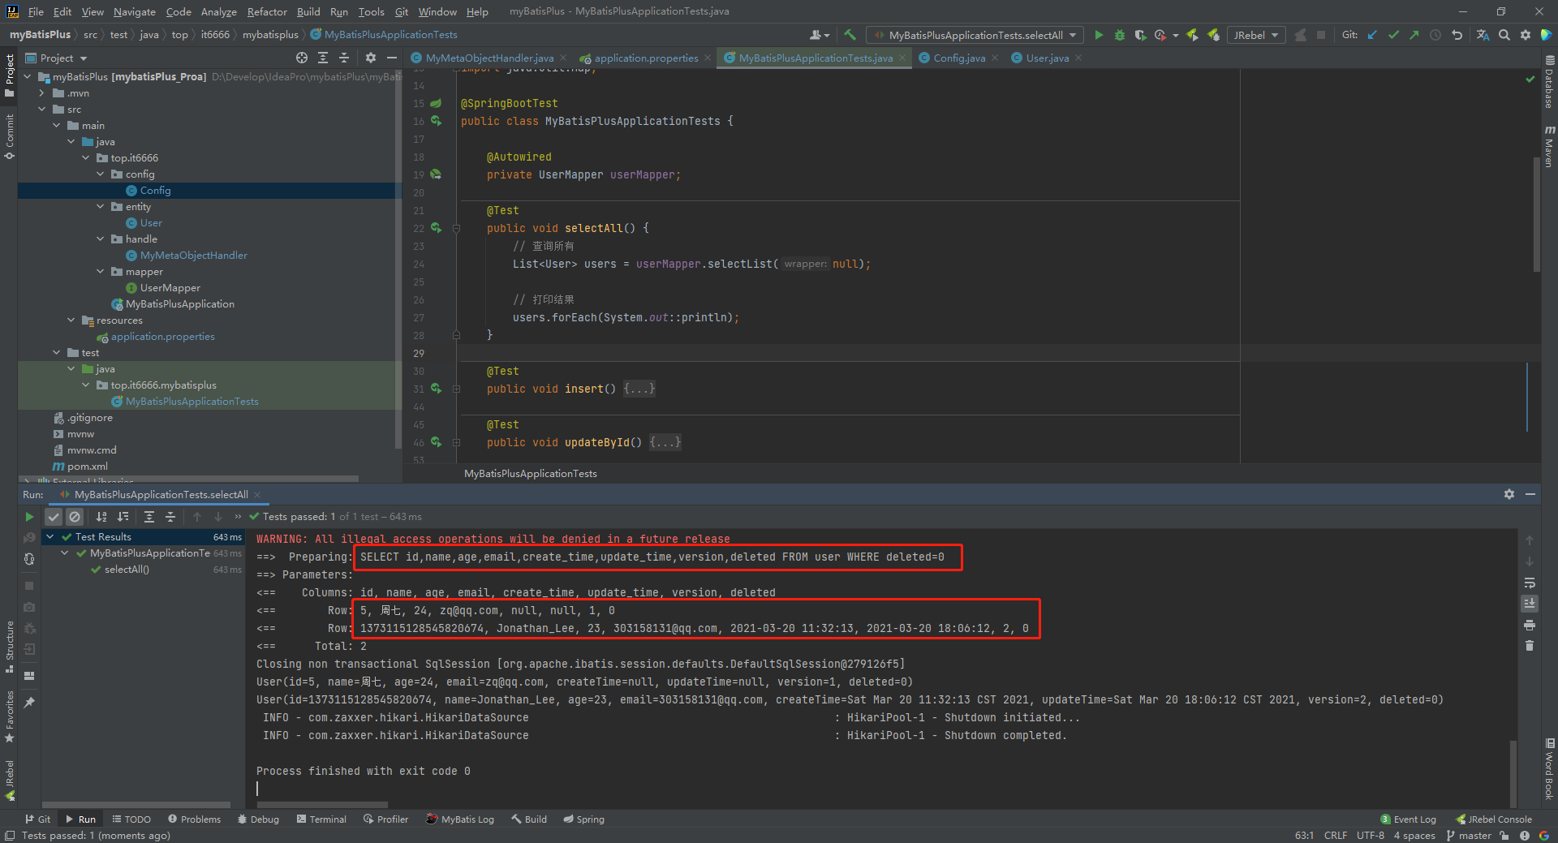Toggle Show Ignored tests button
The width and height of the screenshot is (1558, 843).
tap(75, 517)
